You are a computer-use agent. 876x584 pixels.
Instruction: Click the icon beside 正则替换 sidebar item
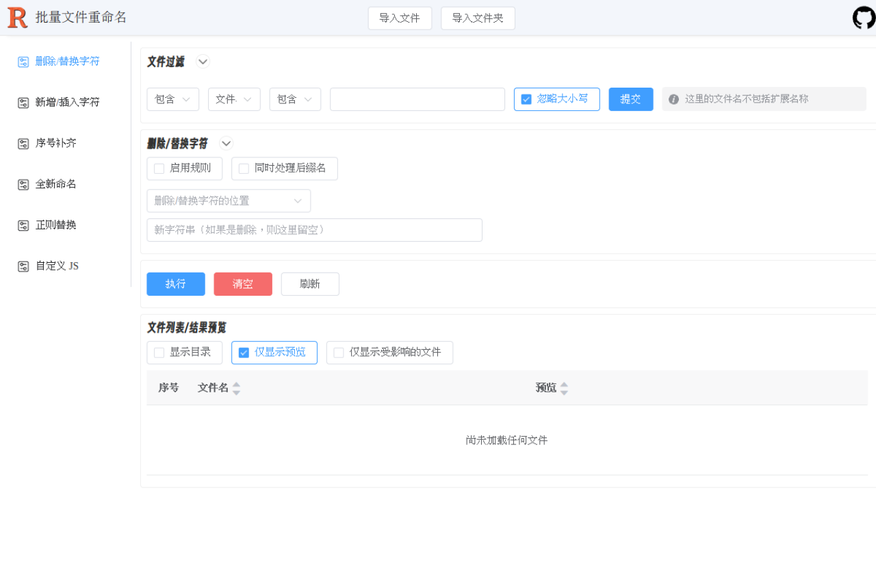tap(23, 225)
